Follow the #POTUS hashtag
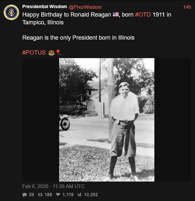The height and width of the screenshot is (201, 195). [x=34, y=53]
